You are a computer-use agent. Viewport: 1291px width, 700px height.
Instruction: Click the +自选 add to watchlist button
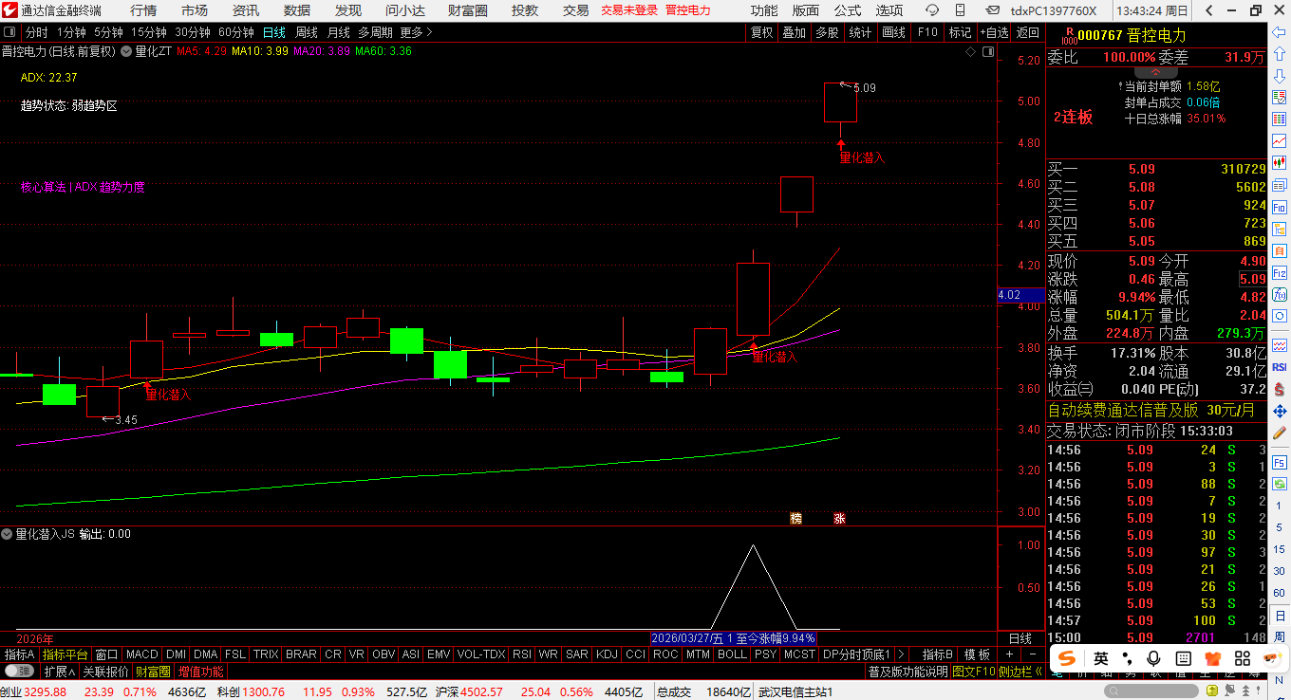pyautogui.click(x=993, y=32)
